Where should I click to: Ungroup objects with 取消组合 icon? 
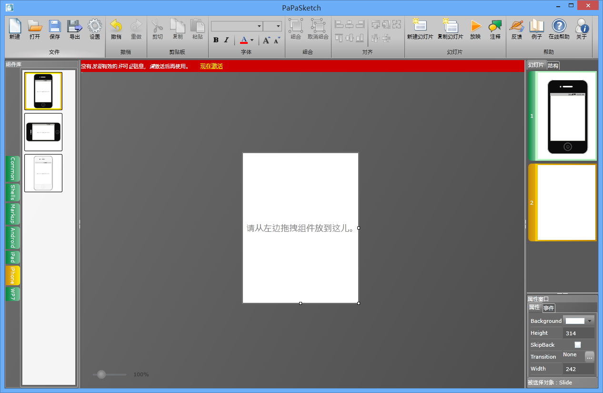[318, 29]
